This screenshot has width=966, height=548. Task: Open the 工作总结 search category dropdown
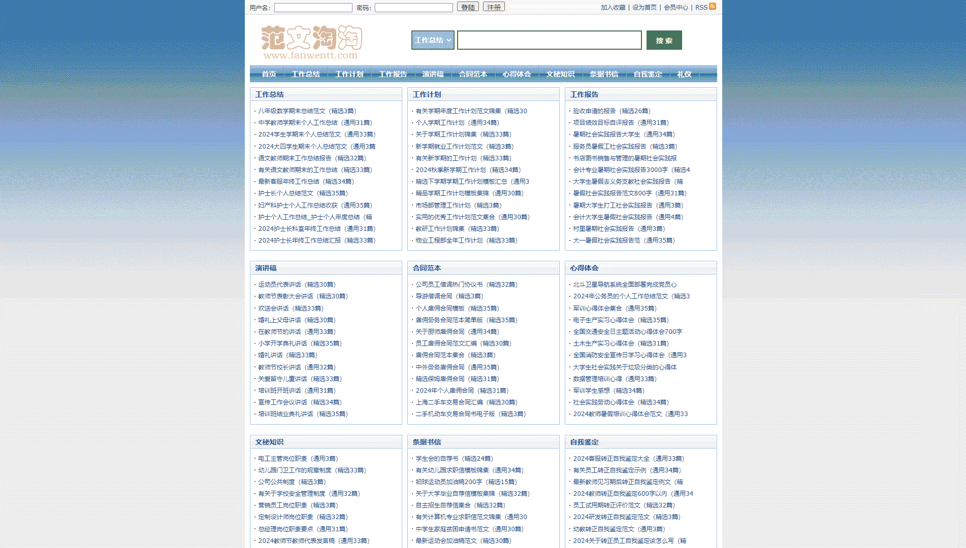click(433, 40)
